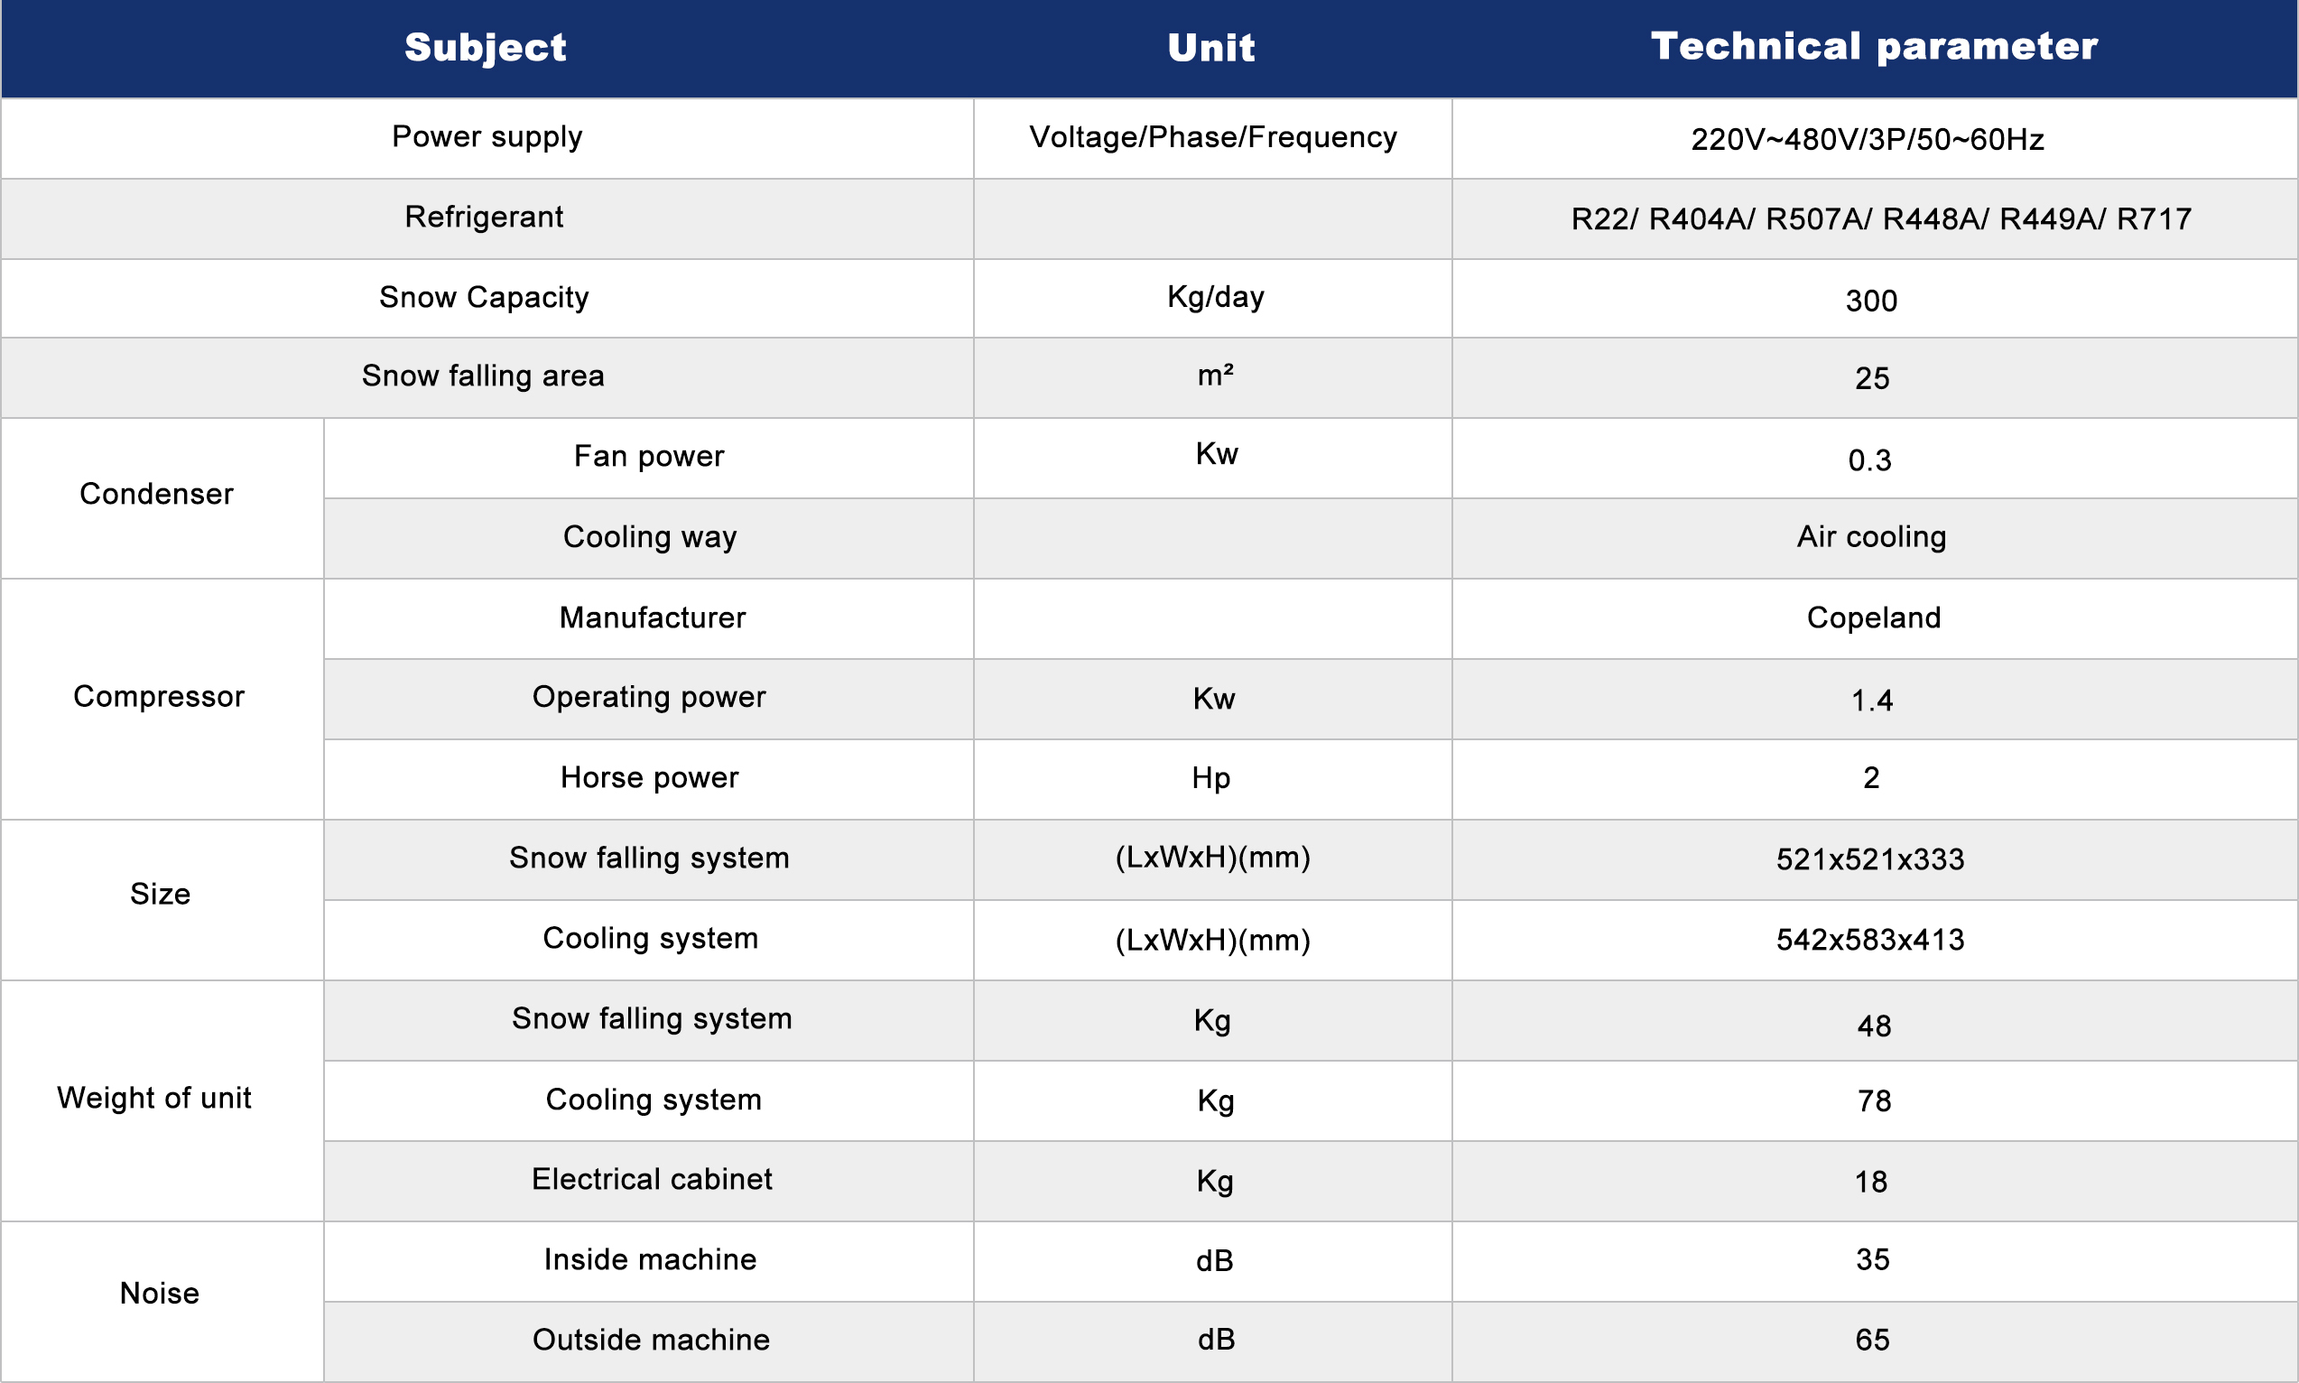This screenshot has height=1383, width=2299.
Task: Click the Subject column header
Action: point(486,48)
